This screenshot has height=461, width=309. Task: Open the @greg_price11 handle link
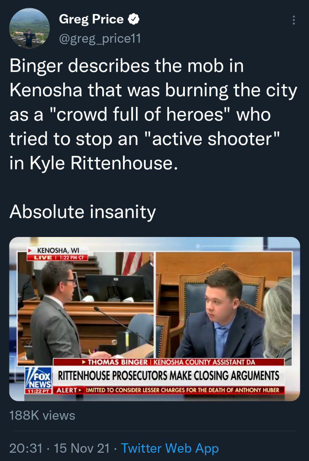[100, 38]
